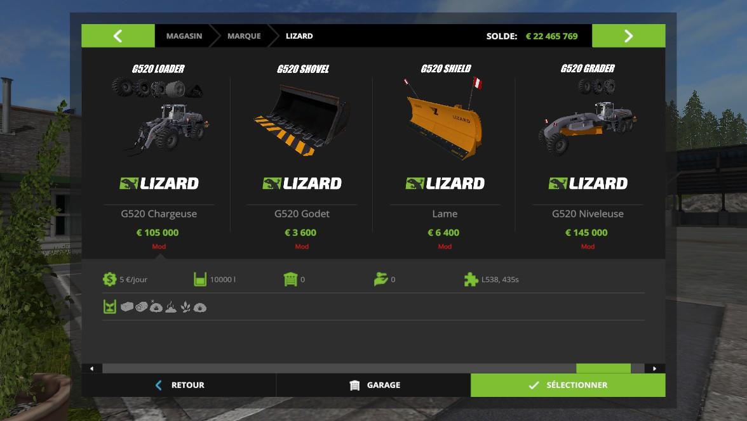Screen dimensions: 747x421
Task: Click the puzzle piece mod author icon
Action: [x=471, y=279]
